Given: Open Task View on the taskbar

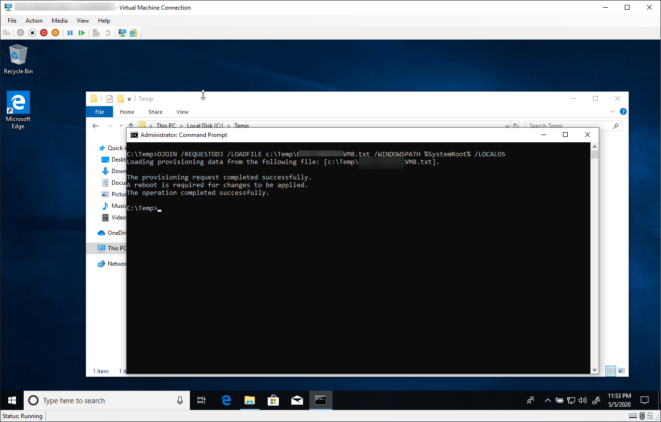Looking at the screenshot, I should [x=201, y=400].
